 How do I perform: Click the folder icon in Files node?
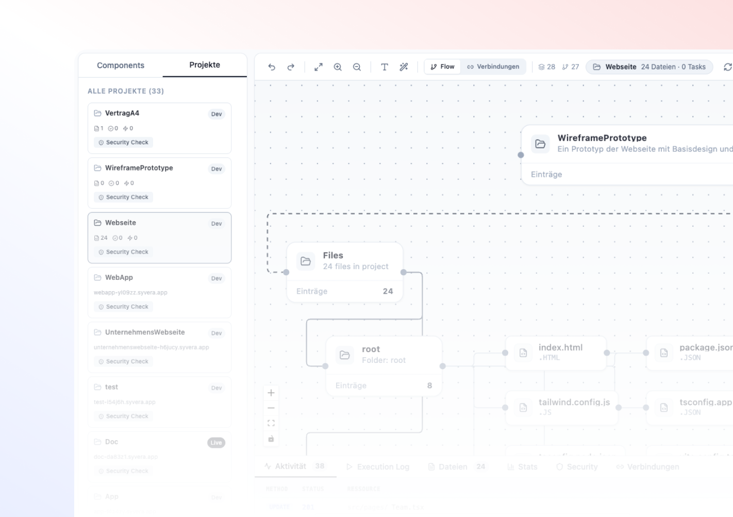tap(306, 261)
